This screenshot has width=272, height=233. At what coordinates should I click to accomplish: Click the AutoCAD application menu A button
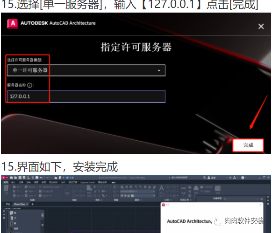[x=5, y=178]
